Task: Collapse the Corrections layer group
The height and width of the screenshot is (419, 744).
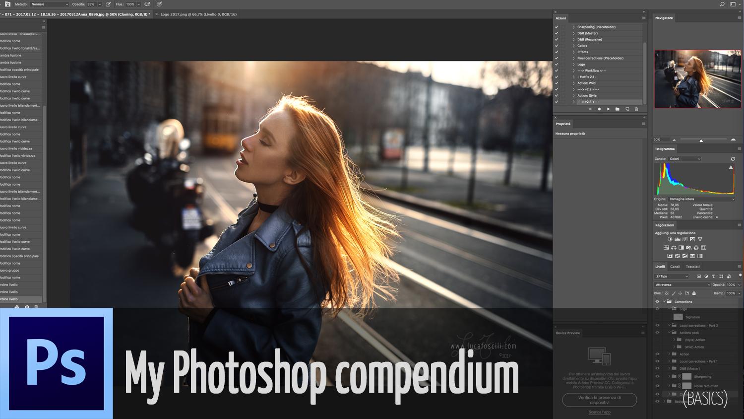Action: click(664, 302)
